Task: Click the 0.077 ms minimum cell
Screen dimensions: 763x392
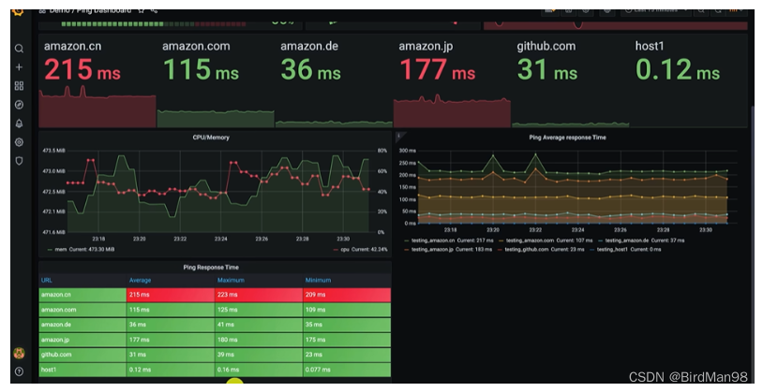Action: (347, 370)
